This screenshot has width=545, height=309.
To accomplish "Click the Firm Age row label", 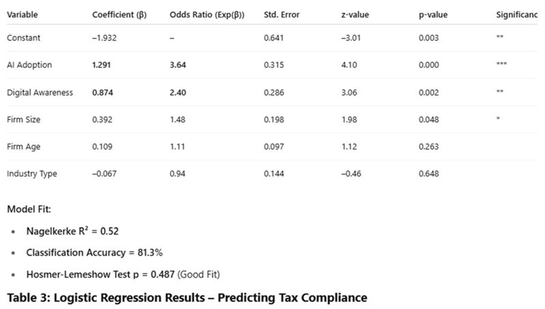I will (x=23, y=147).
